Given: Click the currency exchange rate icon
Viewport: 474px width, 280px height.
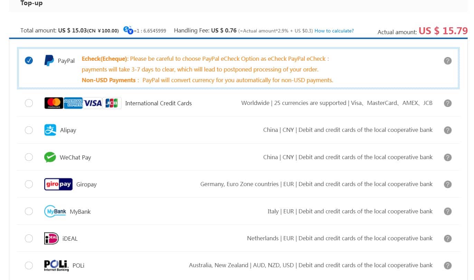Looking at the screenshot, I should [x=128, y=30].
